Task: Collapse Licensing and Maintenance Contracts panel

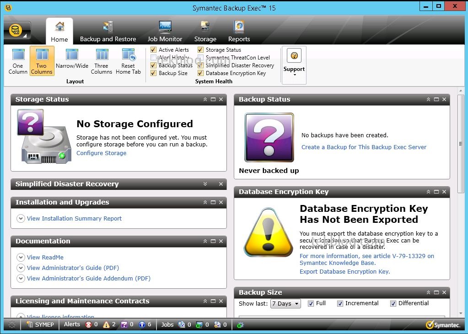Action: point(205,301)
